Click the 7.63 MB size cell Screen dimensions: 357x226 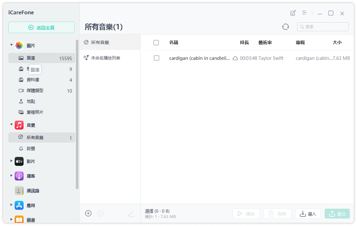[341, 58]
